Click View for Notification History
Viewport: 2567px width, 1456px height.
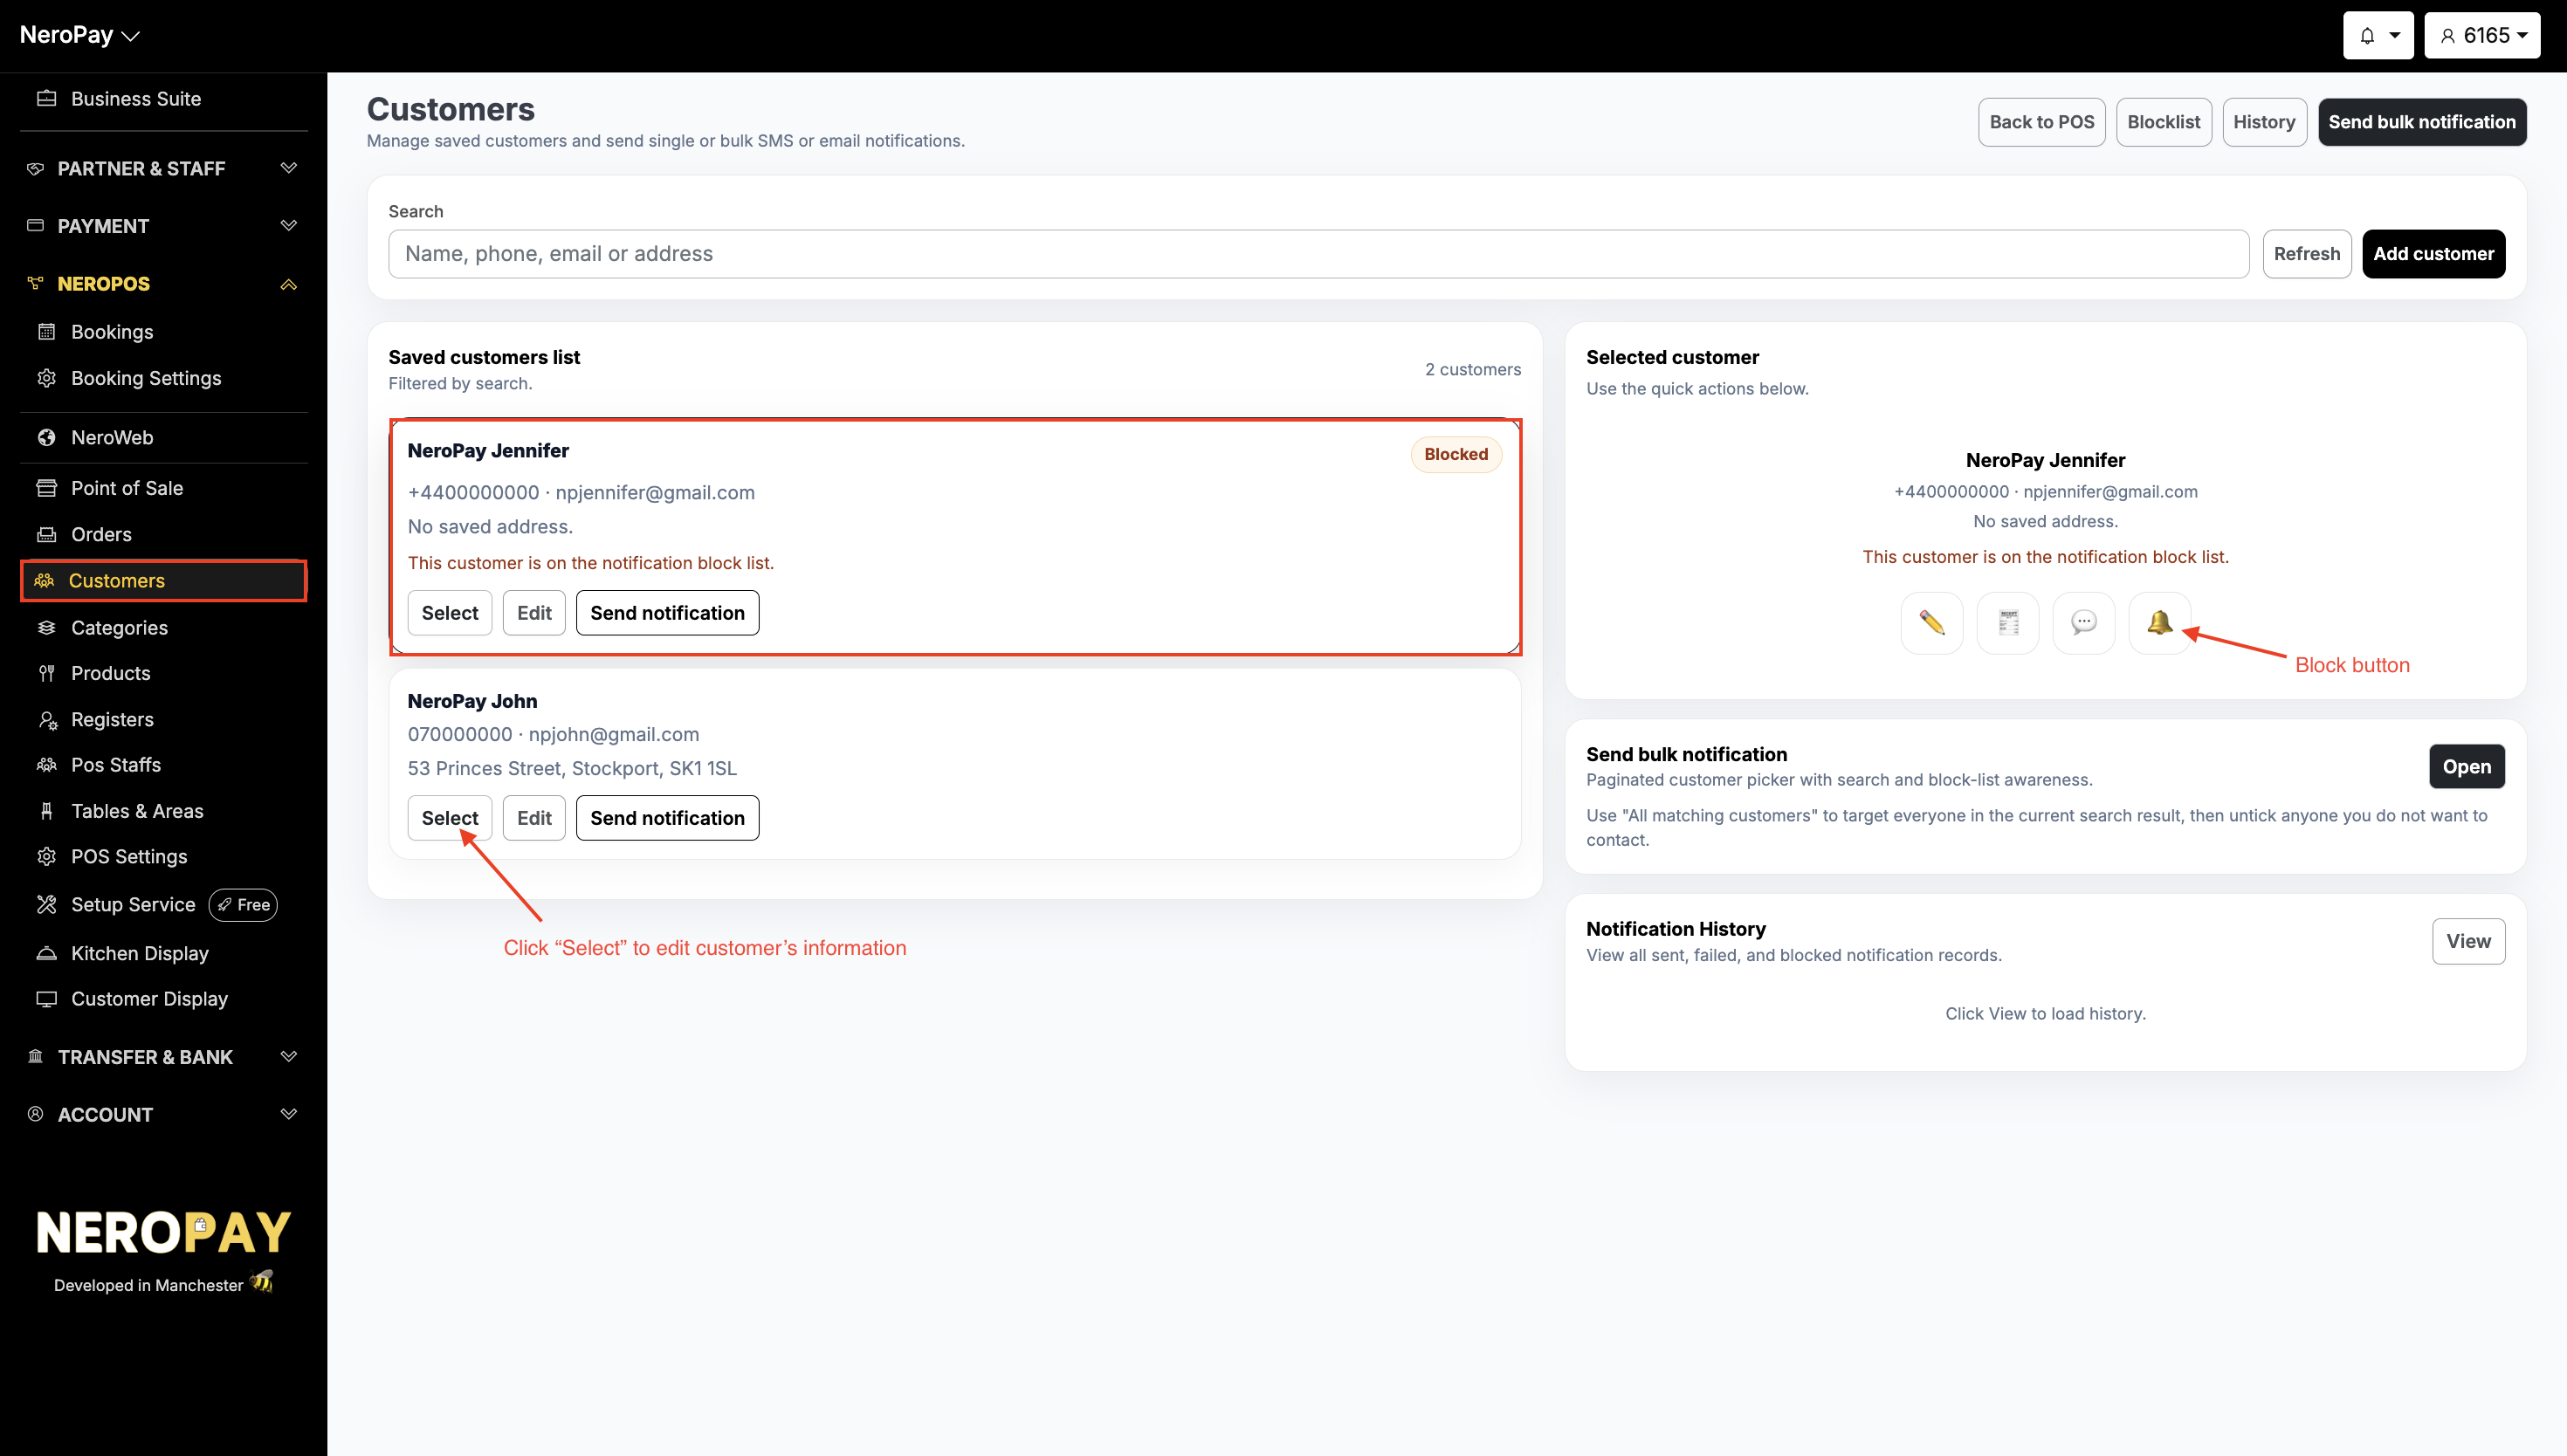click(x=2467, y=941)
